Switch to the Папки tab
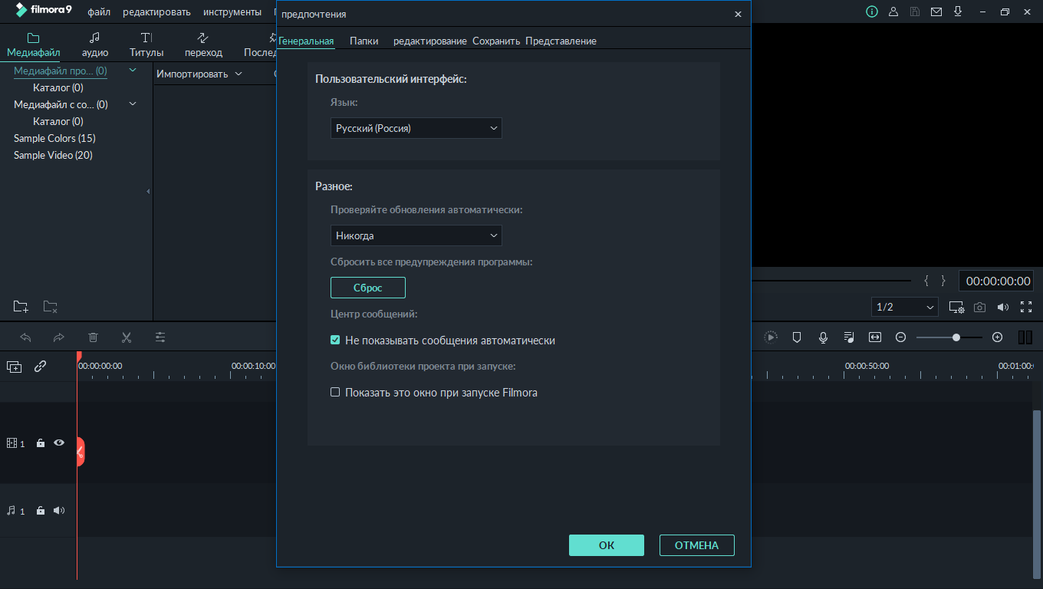This screenshot has width=1043, height=589. click(364, 41)
